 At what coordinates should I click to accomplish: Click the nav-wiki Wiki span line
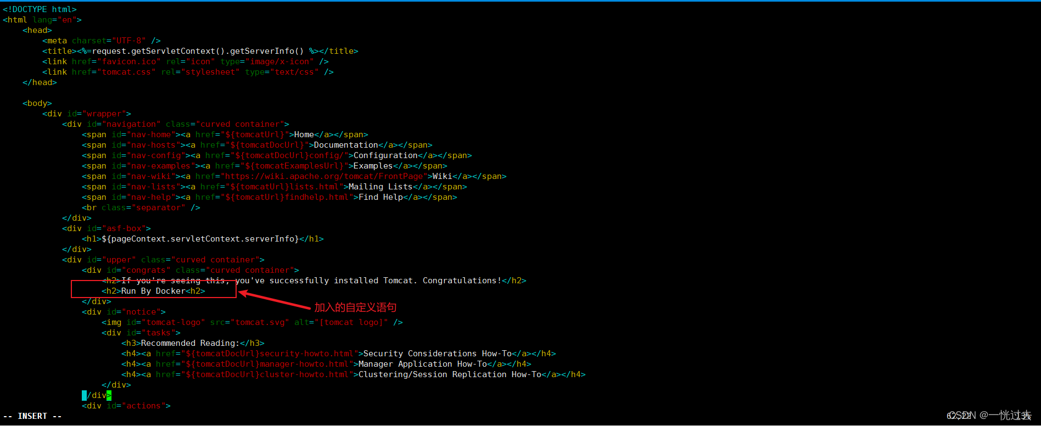coord(294,176)
